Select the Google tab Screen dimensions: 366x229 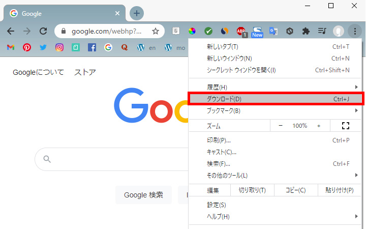pos(65,13)
